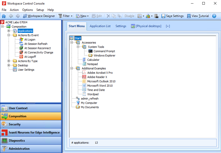This screenshot has height=153, width=221.
Task: Click the Notepad icon
Action: (x=84, y=64)
